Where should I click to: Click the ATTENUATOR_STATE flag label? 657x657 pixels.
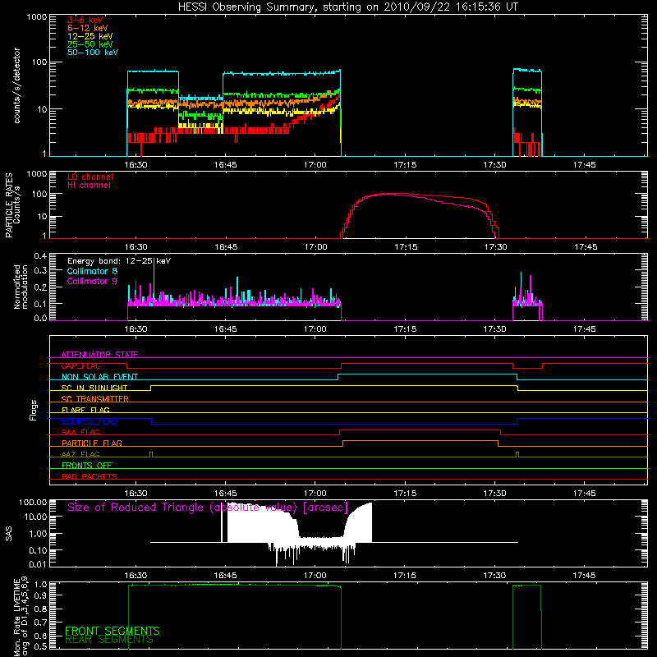(99, 355)
